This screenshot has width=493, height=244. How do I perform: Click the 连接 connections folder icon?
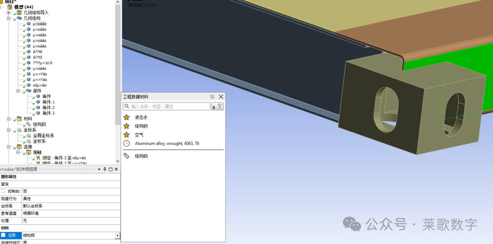[20, 147]
